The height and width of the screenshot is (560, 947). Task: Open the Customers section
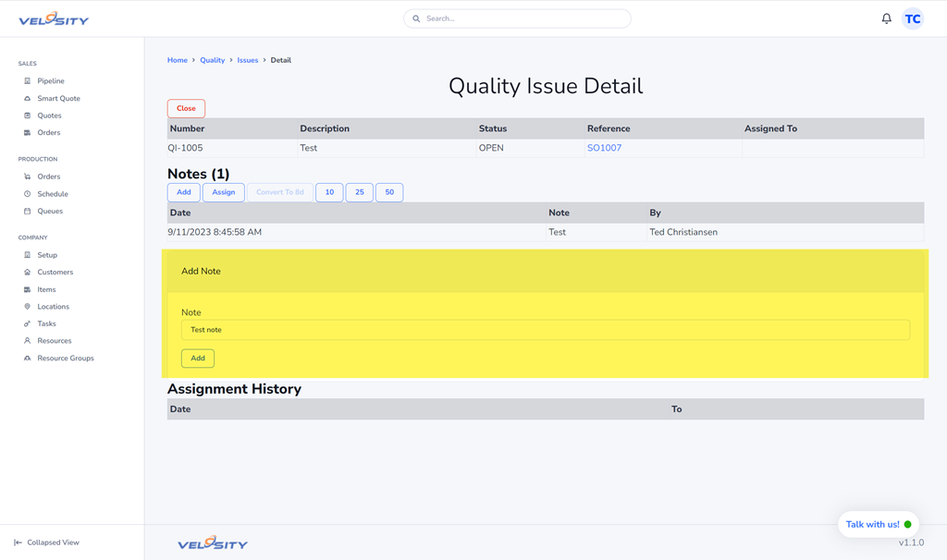pyautogui.click(x=55, y=273)
